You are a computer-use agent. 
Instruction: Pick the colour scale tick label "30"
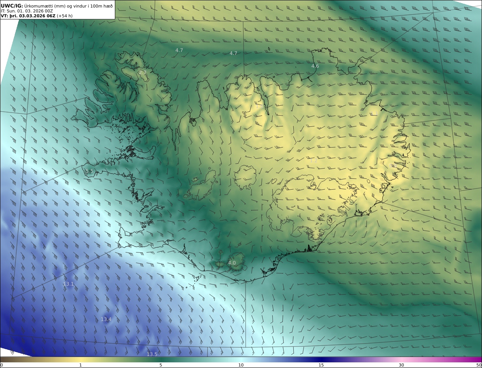tap(401, 365)
